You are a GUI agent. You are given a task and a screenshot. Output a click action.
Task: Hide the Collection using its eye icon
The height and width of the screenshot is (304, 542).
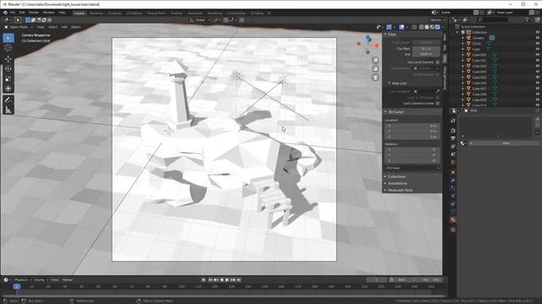[538, 32]
